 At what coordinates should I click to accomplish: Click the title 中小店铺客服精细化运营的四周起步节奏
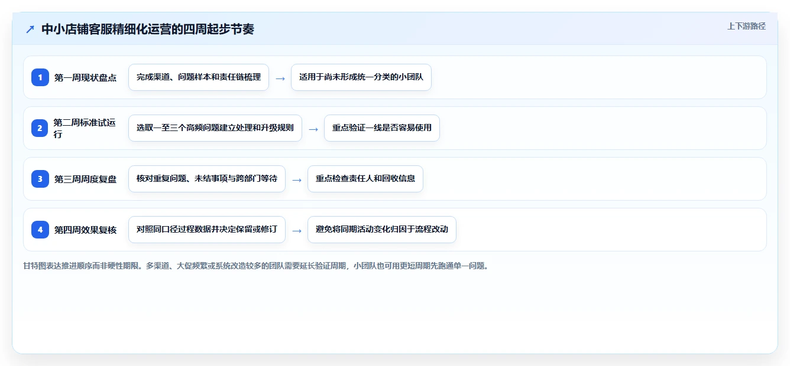[148, 29]
